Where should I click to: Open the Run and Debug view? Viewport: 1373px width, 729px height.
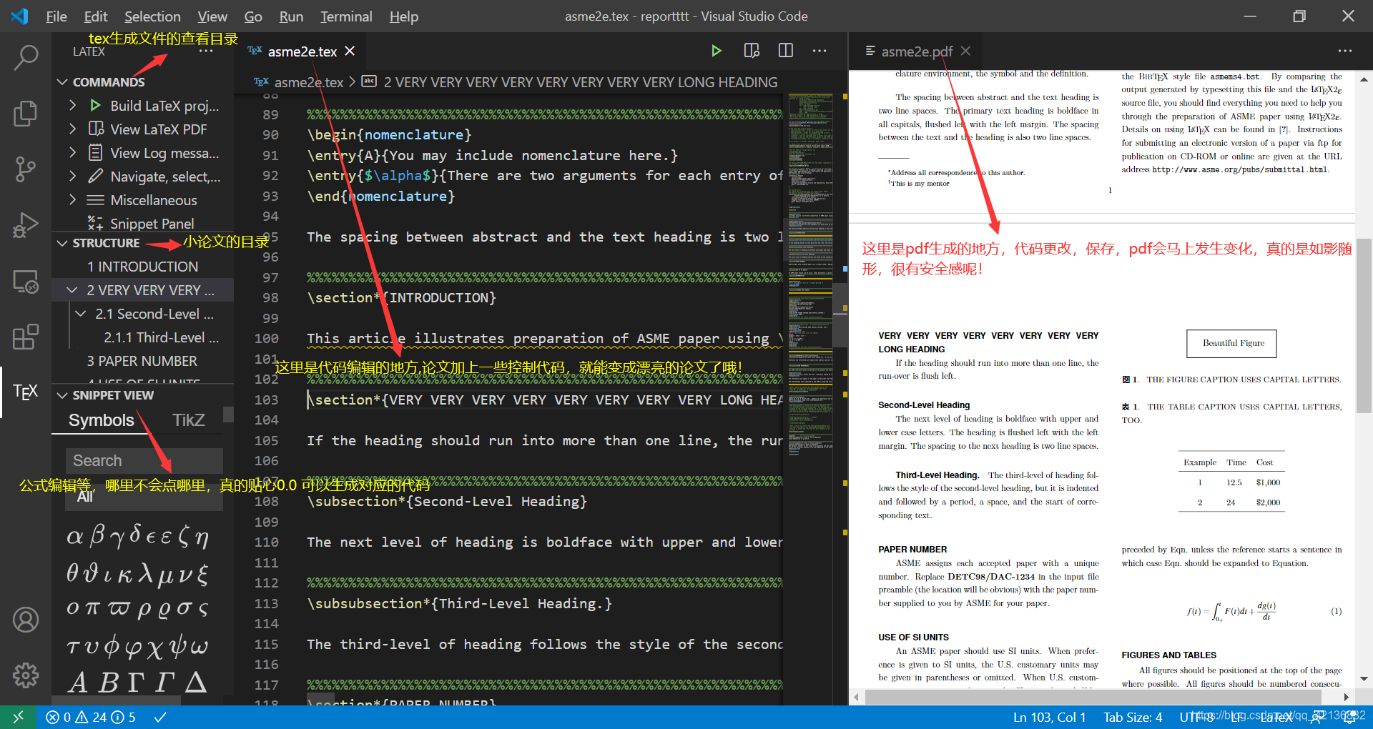pyautogui.click(x=26, y=224)
